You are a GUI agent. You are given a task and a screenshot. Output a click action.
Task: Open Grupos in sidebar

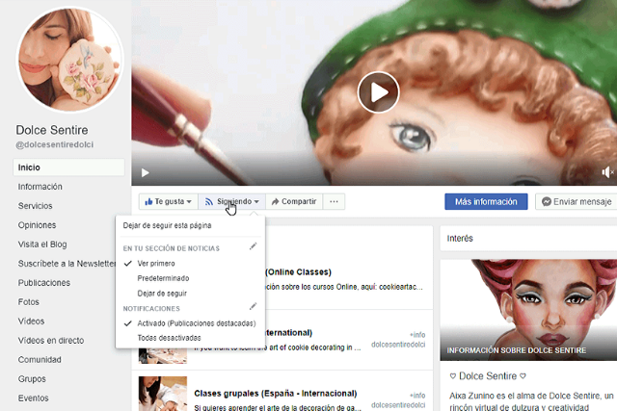32,379
